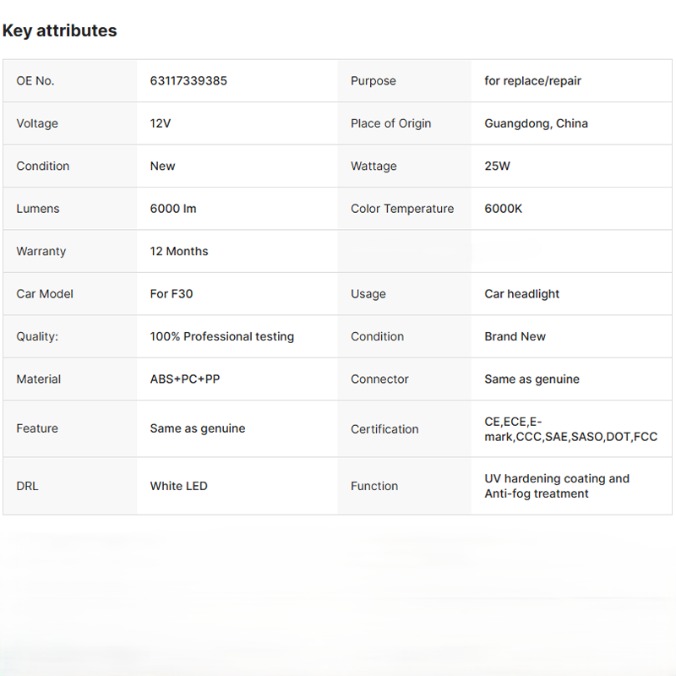Click the 12V voltage value

[x=161, y=123]
